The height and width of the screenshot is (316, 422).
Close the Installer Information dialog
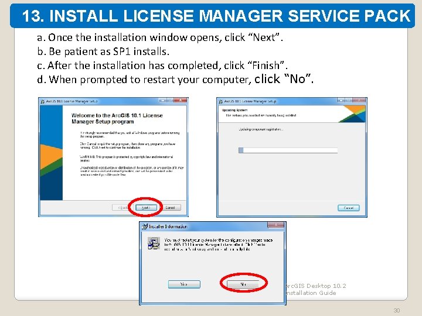click(276, 225)
